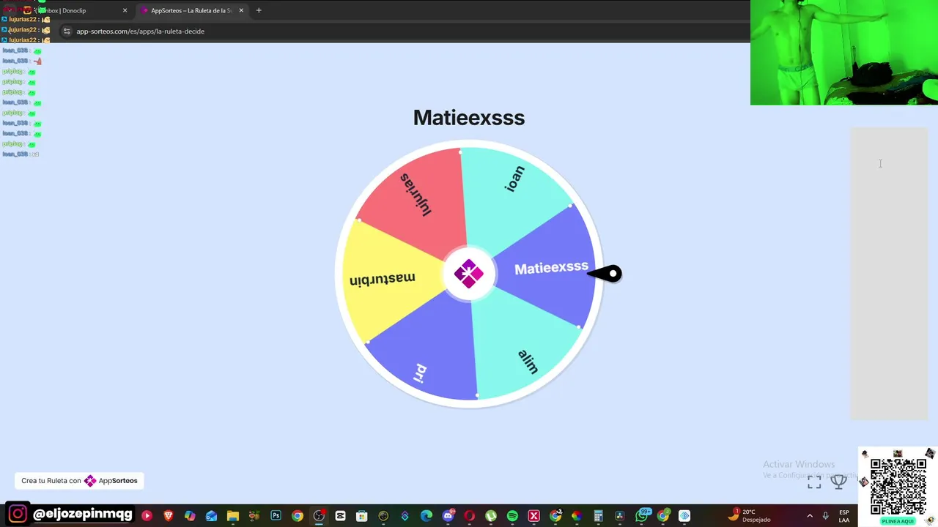Click the Matieexsss label on the wheel
The width and height of the screenshot is (938, 527).
551,268
